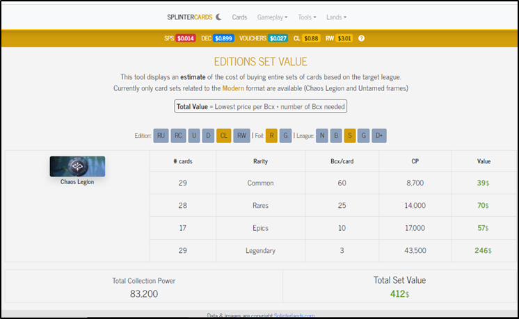Select the D+ diamond league filter

[x=379, y=136]
